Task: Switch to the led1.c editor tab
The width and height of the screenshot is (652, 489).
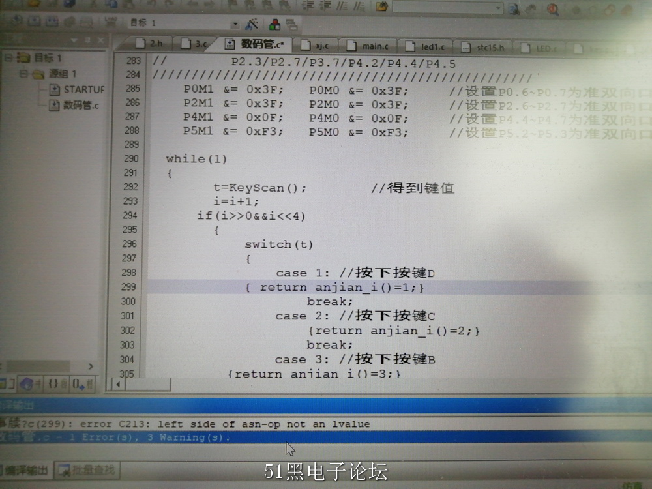Action: point(425,46)
